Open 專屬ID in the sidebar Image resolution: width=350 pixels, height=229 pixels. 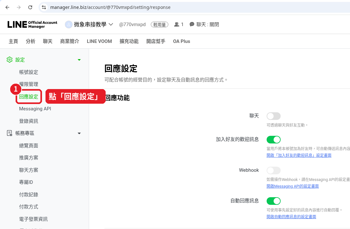coord(26,182)
